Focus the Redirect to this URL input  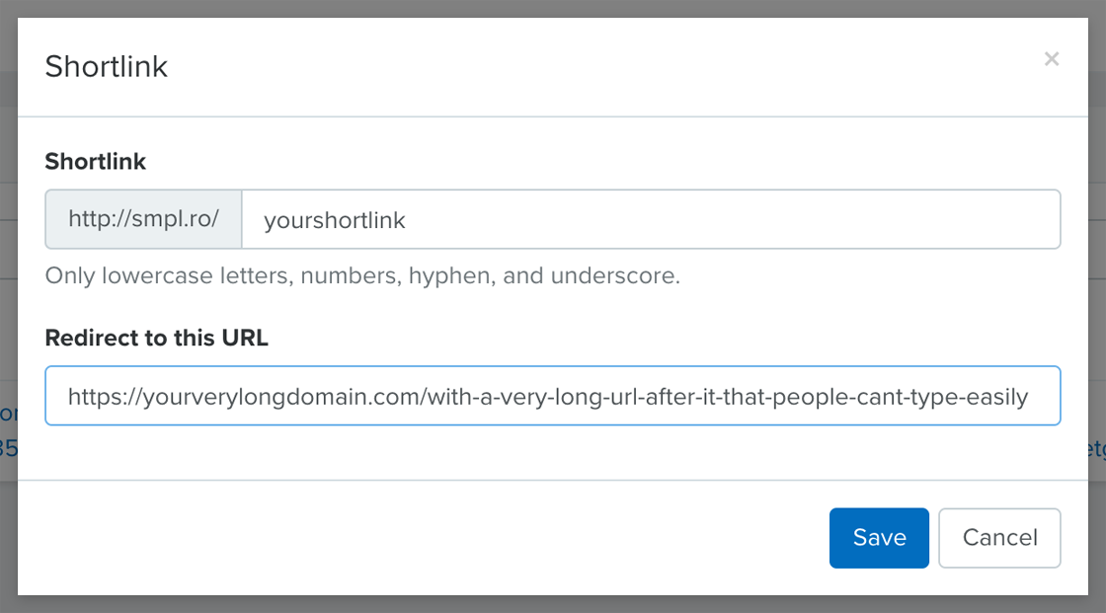point(552,396)
